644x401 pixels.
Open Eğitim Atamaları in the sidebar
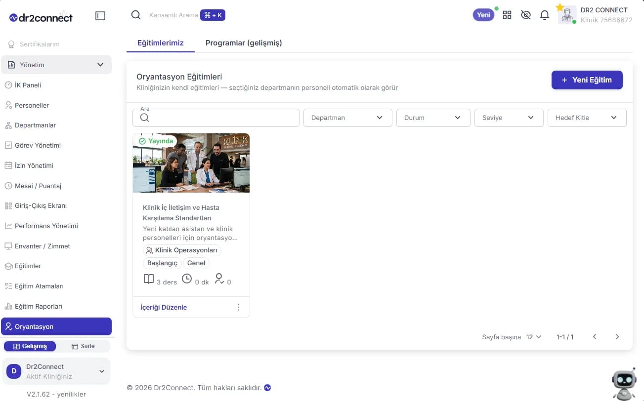pyautogui.click(x=56, y=286)
